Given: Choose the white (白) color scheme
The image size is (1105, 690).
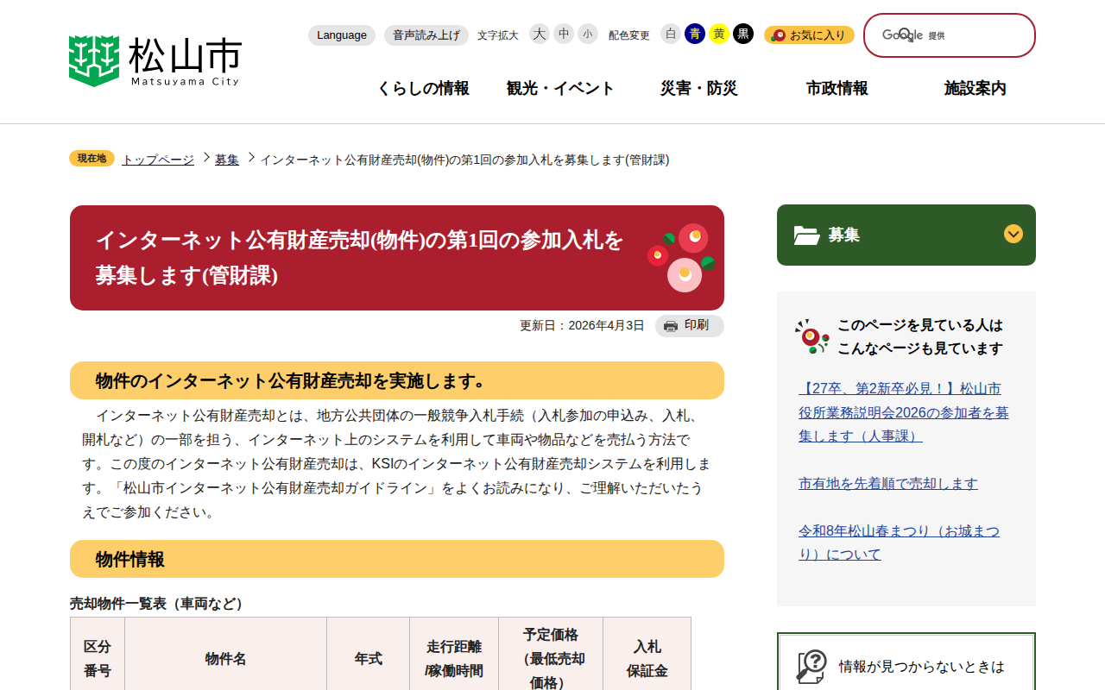Looking at the screenshot, I should 671,34.
